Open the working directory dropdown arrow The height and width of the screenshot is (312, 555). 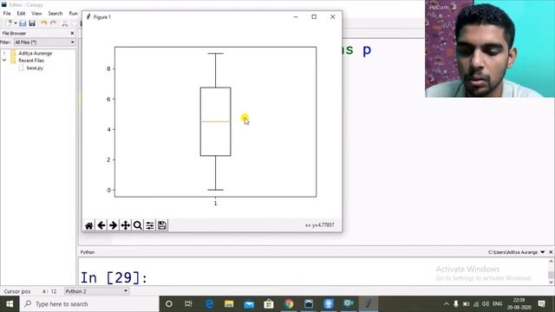coord(542,252)
